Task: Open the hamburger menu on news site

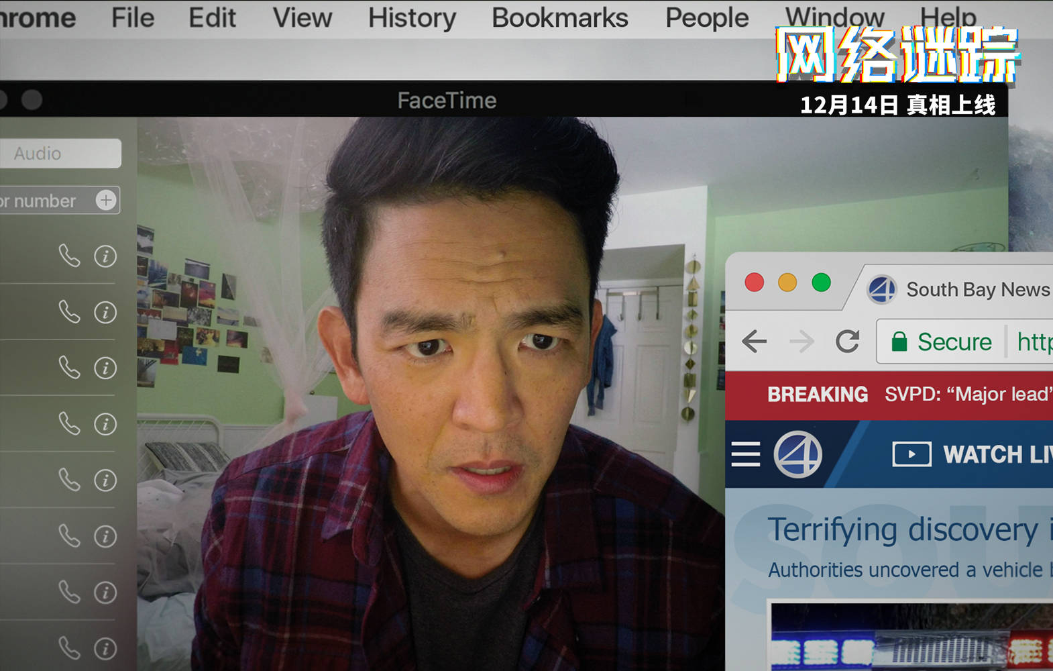Action: (746, 454)
